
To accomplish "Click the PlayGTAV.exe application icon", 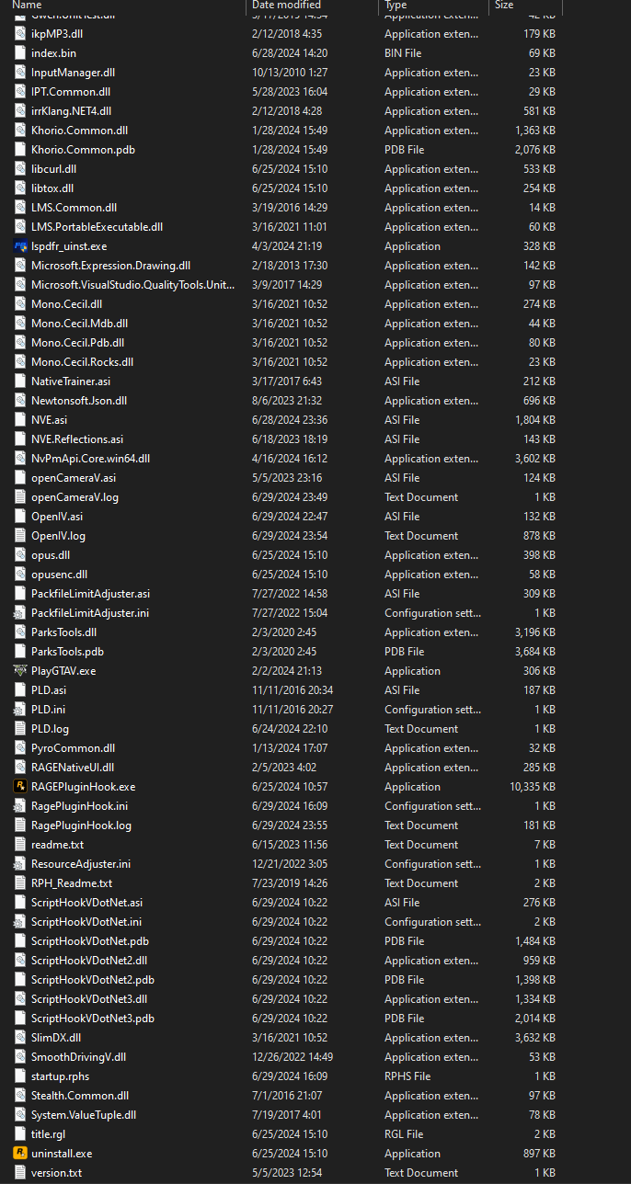I will (20, 671).
